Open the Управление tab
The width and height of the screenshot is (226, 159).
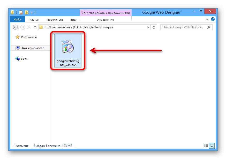click(x=105, y=20)
